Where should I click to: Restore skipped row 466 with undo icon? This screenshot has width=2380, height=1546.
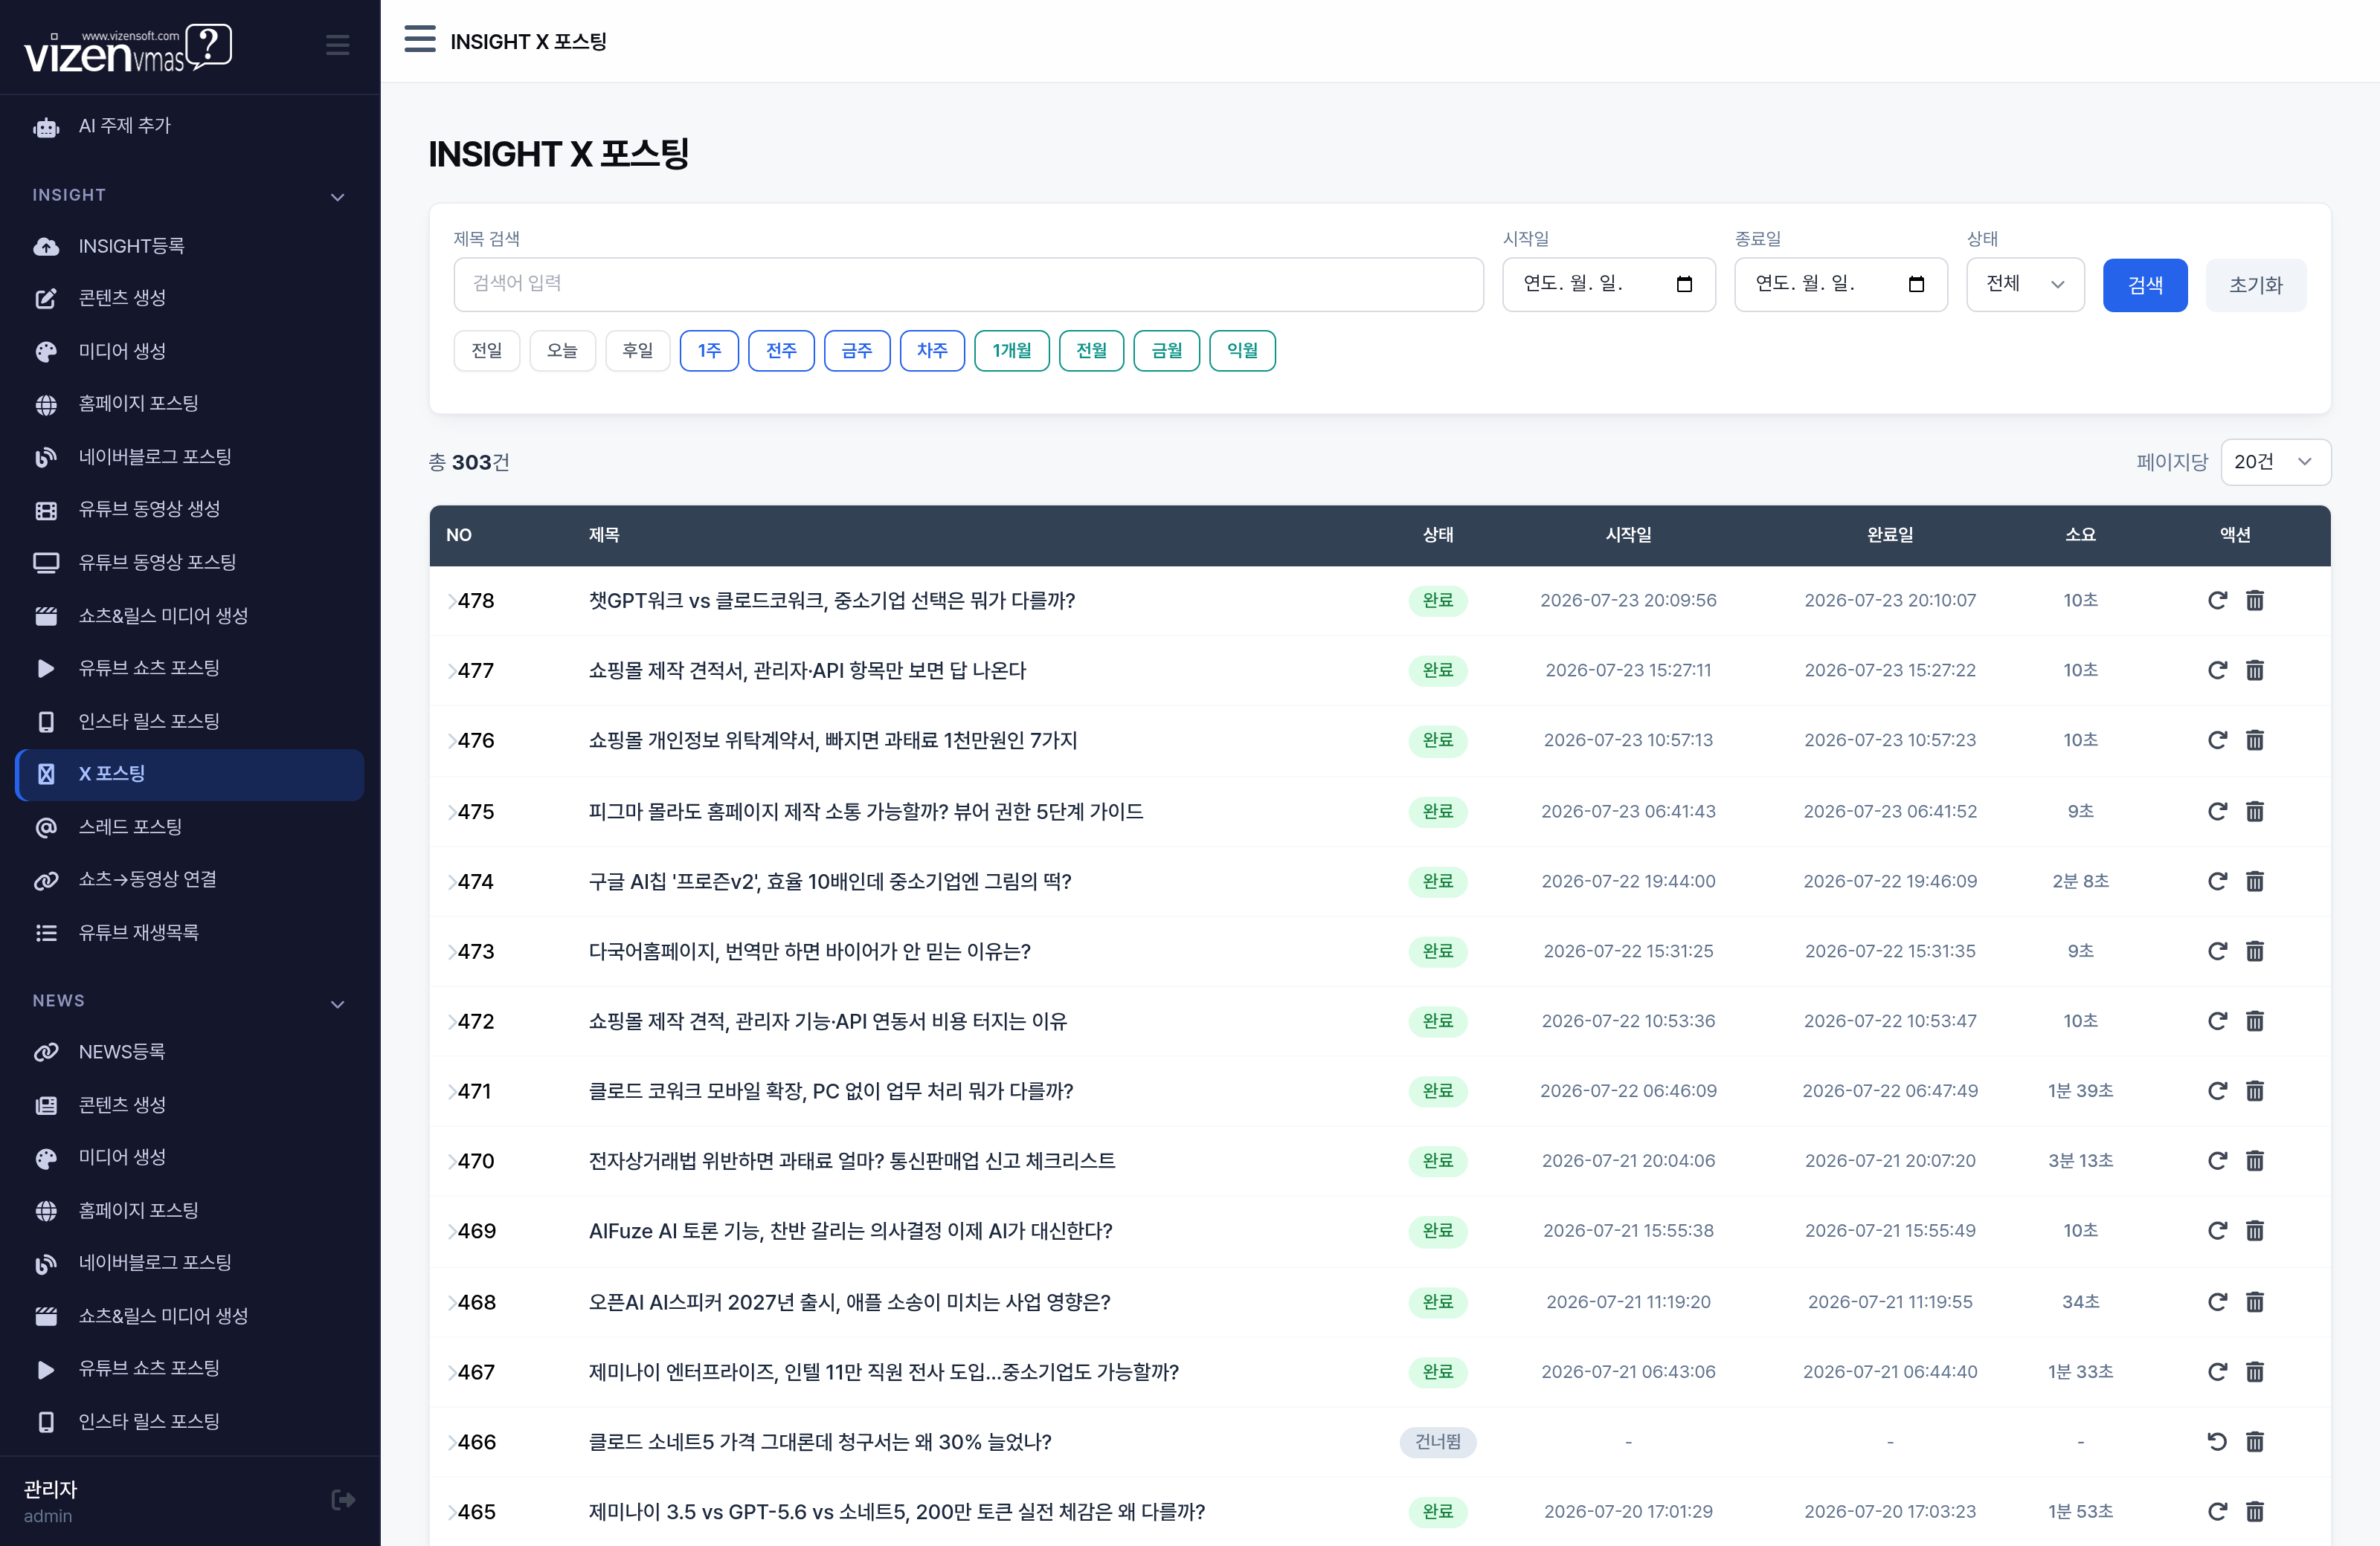[x=2217, y=1441]
